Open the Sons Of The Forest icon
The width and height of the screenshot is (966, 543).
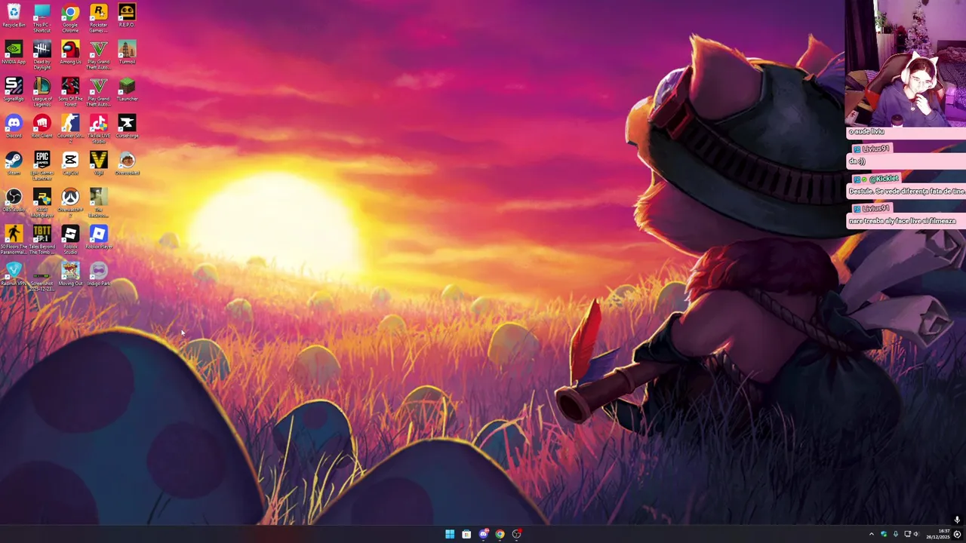click(70, 92)
